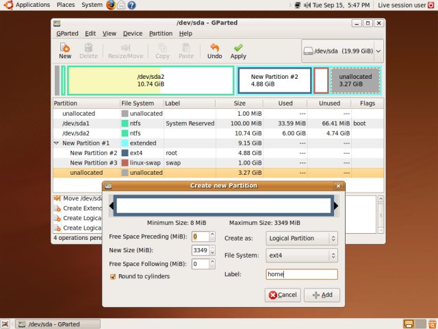Undo the last pending operation

(x=214, y=51)
